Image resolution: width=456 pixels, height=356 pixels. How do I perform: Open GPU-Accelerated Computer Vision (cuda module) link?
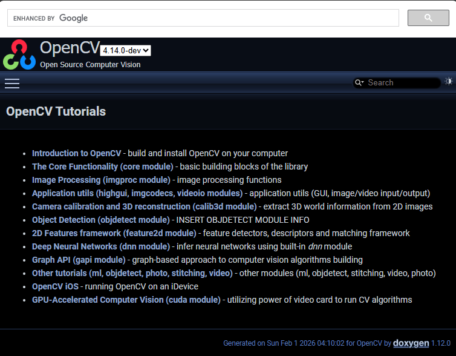tap(126, 300)
